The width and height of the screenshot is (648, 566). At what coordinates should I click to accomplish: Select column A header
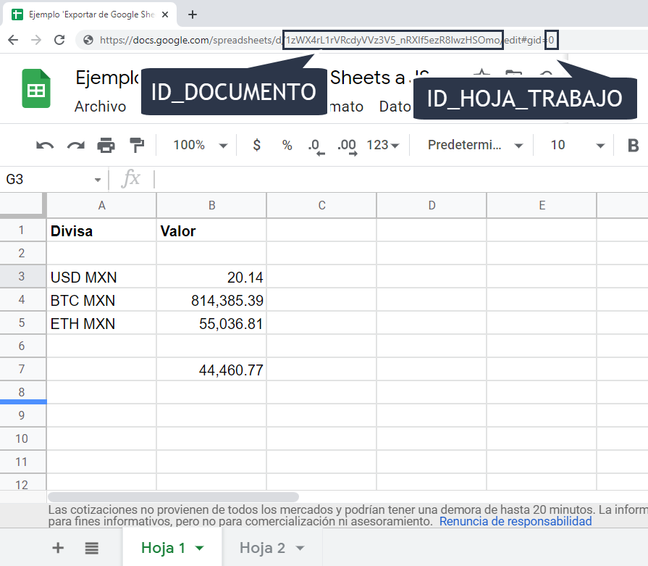click(101, 205)
